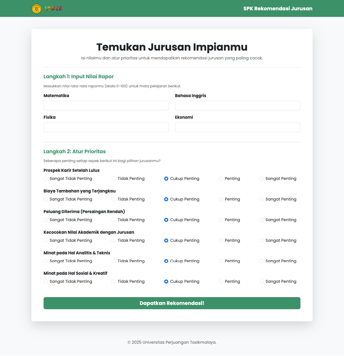Select Tidak Penting for Peluang Diterima
Screen dimensions: 344x356
click(113, 220)
